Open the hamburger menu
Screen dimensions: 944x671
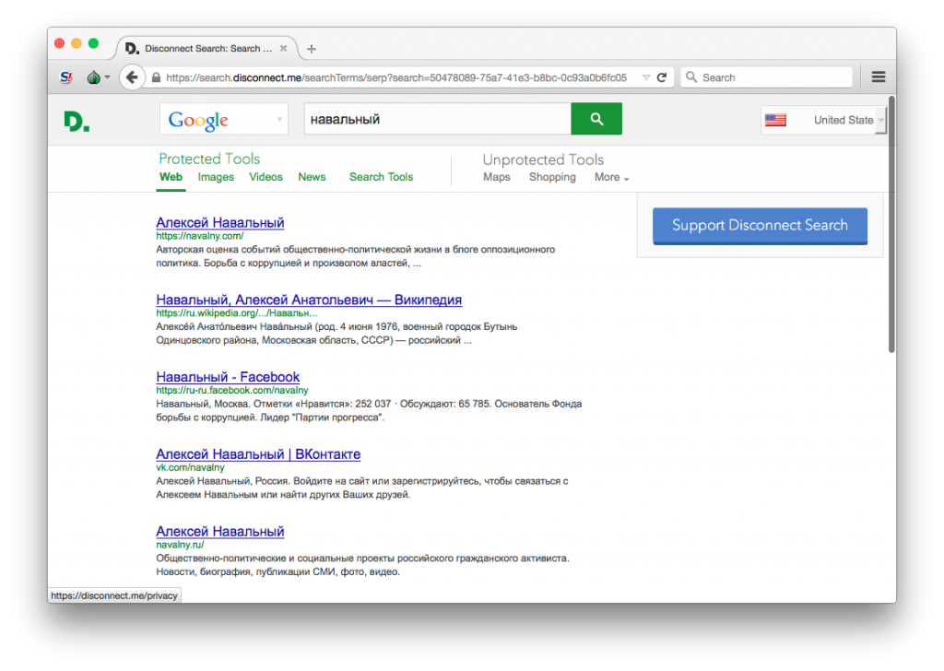pyautogui.click(x=879, y=77)
